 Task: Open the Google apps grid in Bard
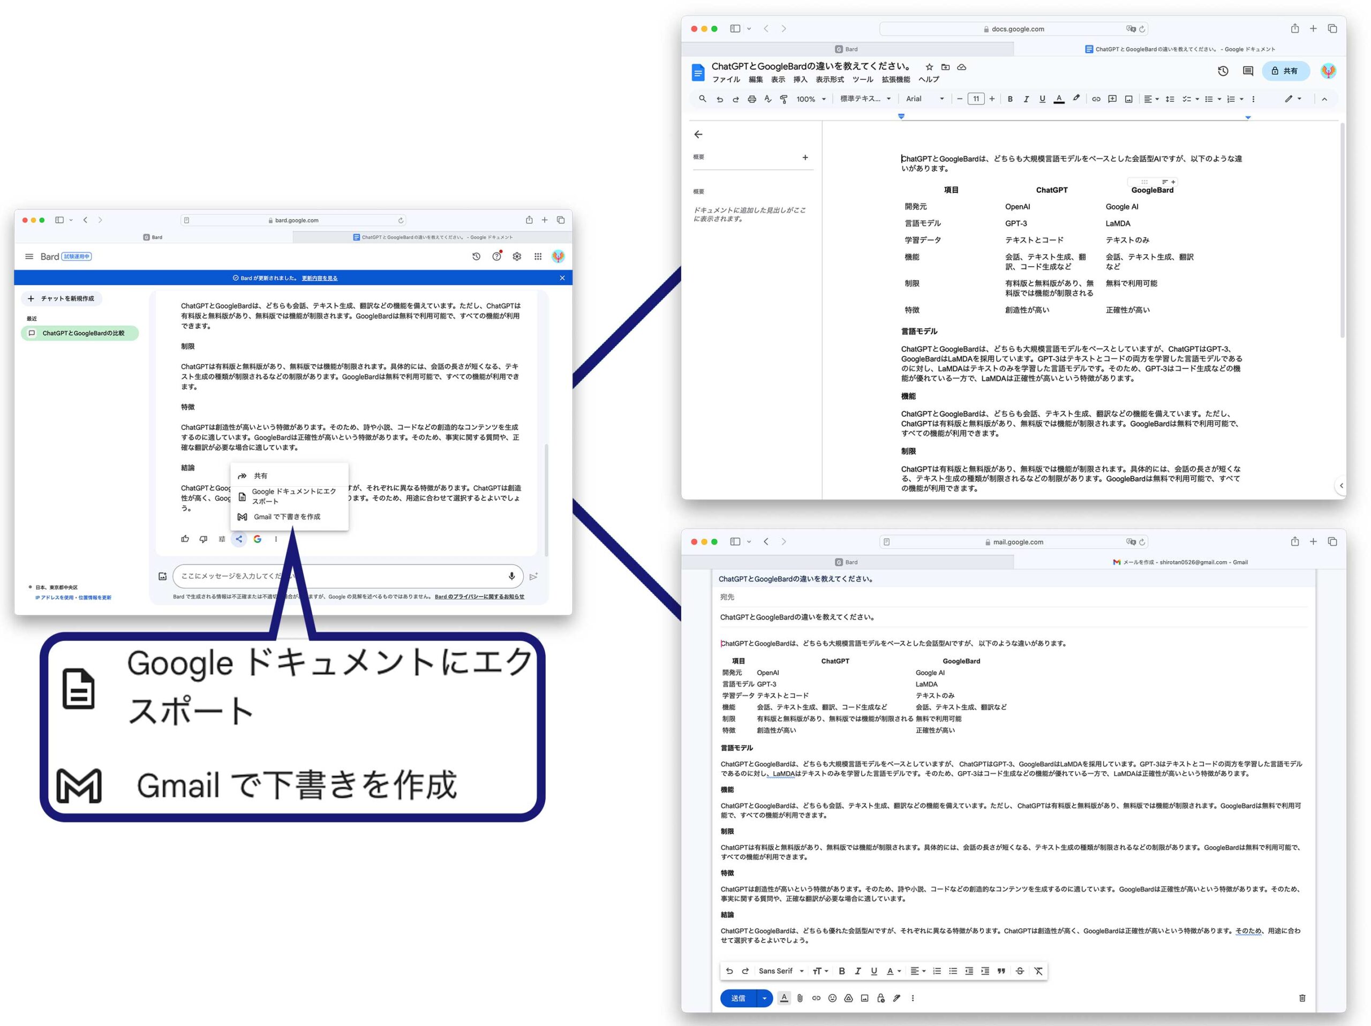(538, 256)
